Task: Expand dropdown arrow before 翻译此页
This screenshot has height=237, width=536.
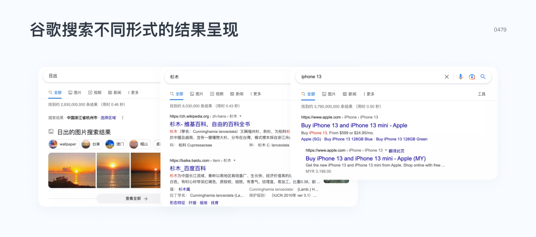Action: tap(386, 150)
